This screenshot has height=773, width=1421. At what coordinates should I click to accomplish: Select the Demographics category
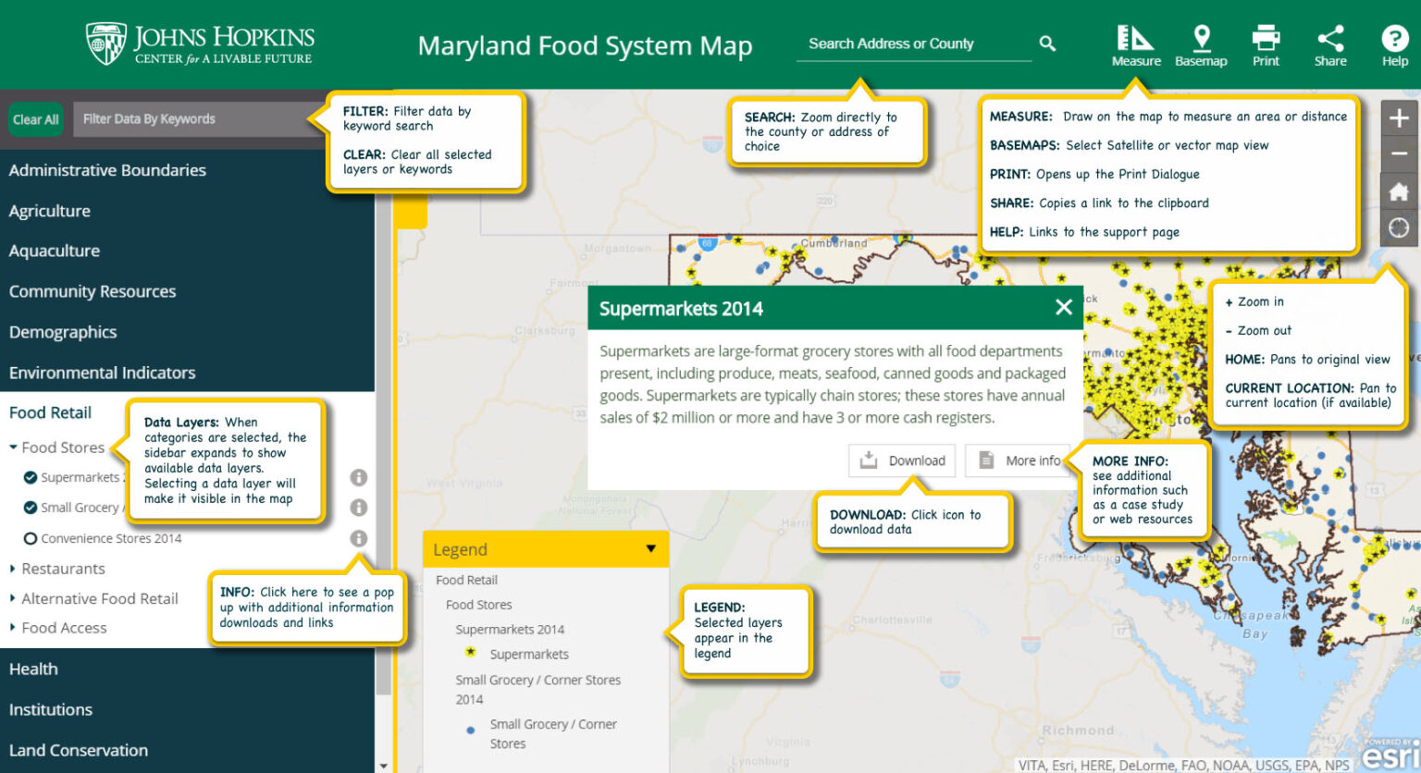tap(63, 331)
